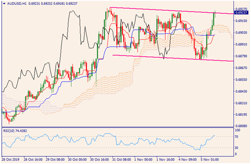
Task: Click the 0.68550 price axis label
Action: [x=242, y=79]
